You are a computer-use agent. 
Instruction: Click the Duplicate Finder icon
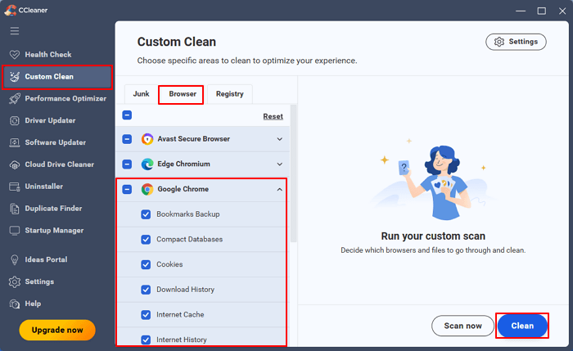tap(15, 209)
